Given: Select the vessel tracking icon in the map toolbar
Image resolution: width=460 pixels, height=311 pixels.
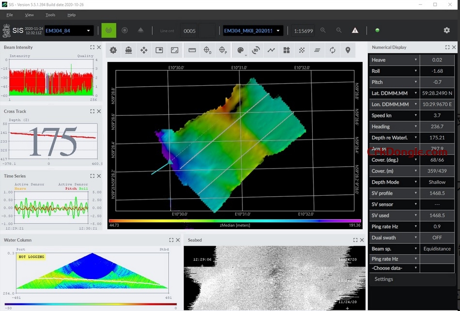Looking at the screenshot, I should (x=128, y=50).
